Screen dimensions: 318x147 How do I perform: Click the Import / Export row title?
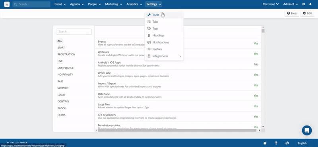(107, 83)
